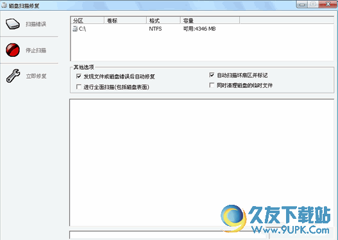The image size is (338, 240).
Task: Click the red stop scan icon
Action: [x=13, y=50]
